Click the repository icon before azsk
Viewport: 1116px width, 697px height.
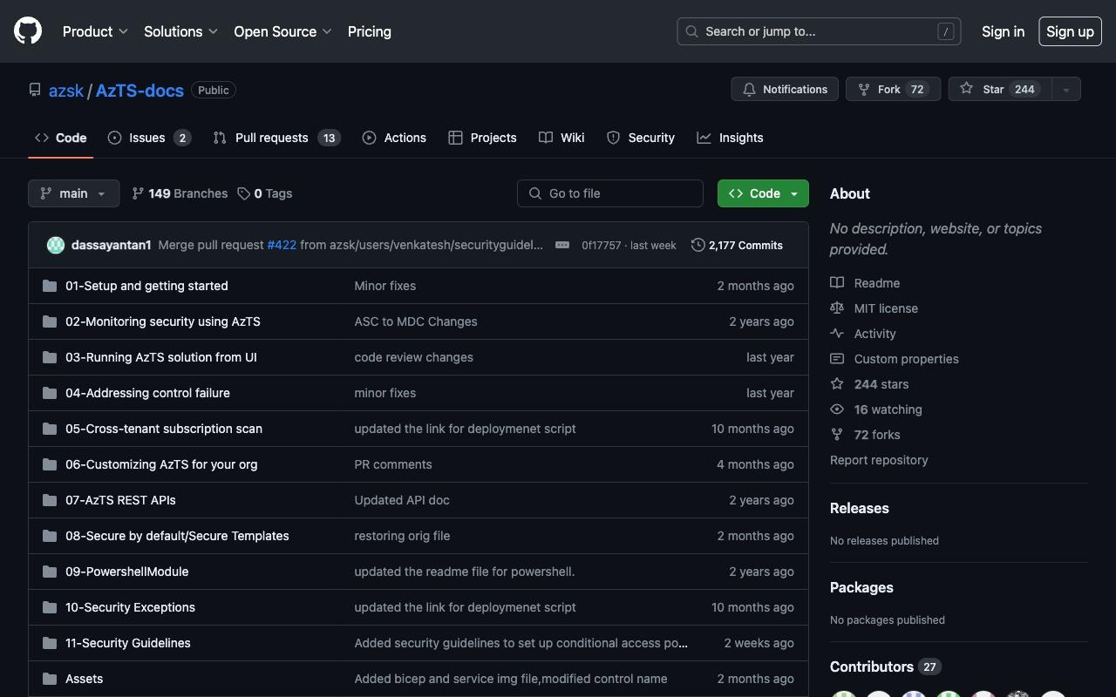point(35,90)
